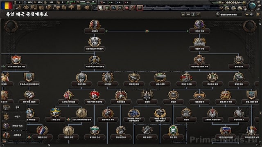Select the silver shield focus
Image resolution: width=262 pixels, height=147 pixels.
click(x=239, y=115)
